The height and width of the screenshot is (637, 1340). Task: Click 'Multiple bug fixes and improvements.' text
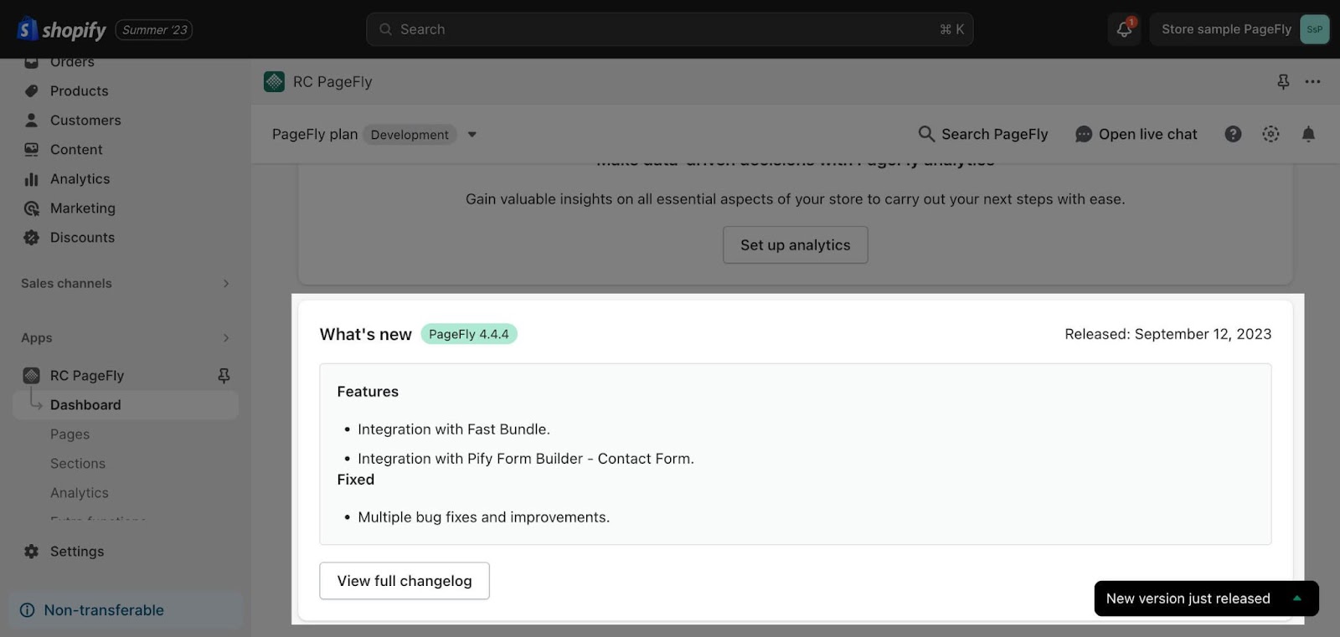coord(484,517)
